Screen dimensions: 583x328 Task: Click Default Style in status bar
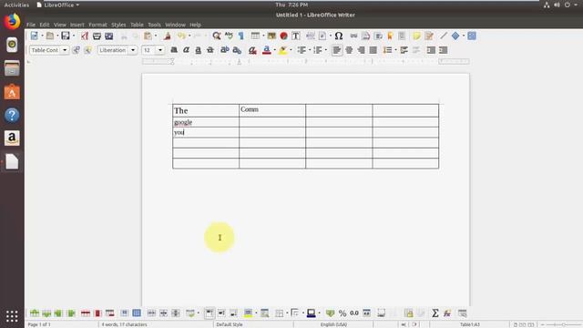click(230, 324)
